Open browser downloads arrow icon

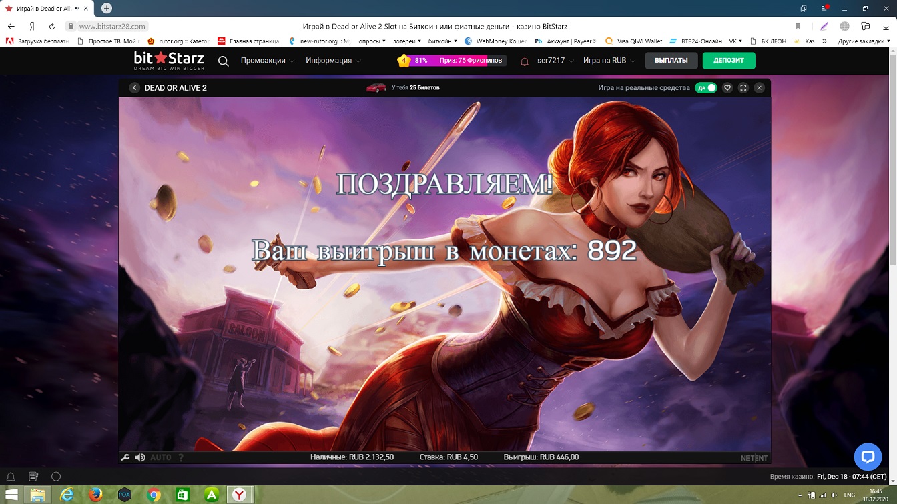[x=886, y=26]
